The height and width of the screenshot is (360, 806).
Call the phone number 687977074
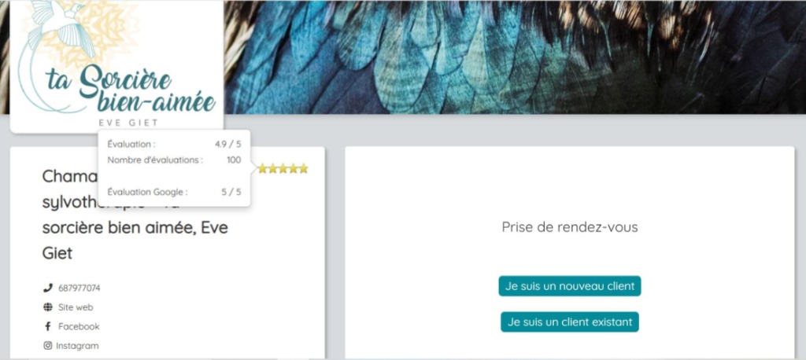point(79,288)
